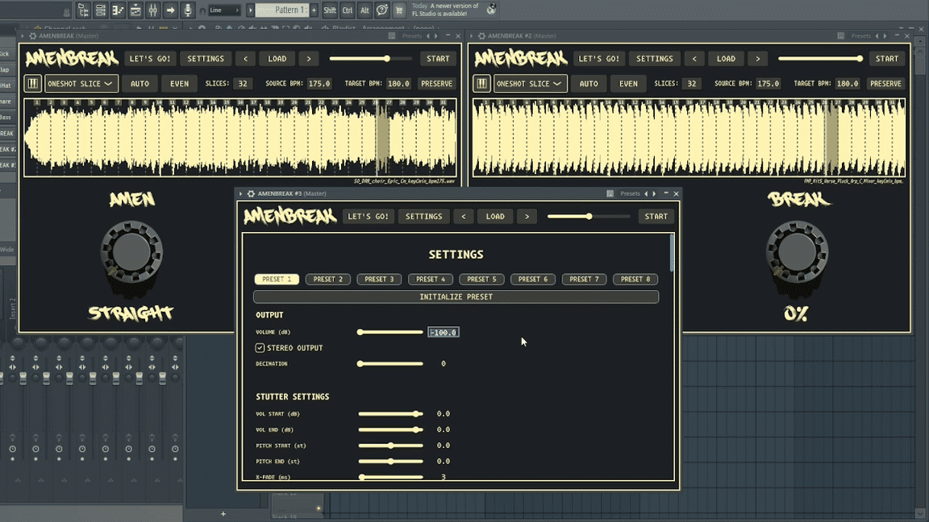
Task: Switch to the Preset 1 tab
Action: tap(277, 280)
